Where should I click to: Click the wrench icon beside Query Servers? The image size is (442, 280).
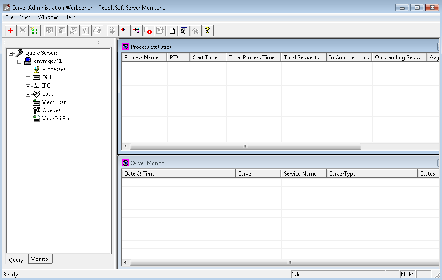pyautogui.click(x=19, y=53)
